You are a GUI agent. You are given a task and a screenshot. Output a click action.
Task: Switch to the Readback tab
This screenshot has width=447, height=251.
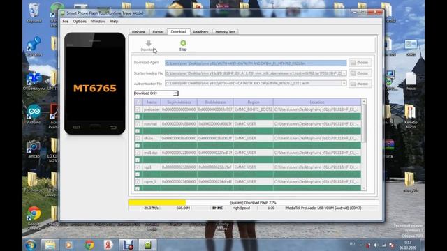tap(200, 32)
